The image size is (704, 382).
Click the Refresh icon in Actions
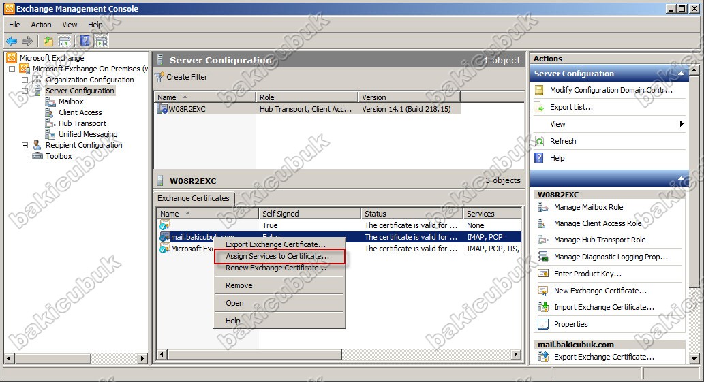(x=539, y=141)
